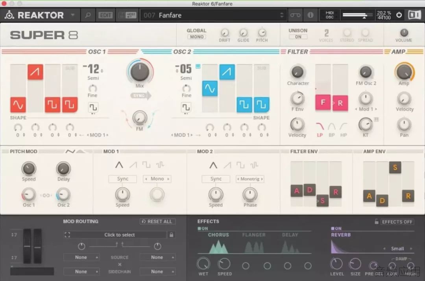Toggle the Unison ON switch
The image size is (425, 281).
pos(298,37)
